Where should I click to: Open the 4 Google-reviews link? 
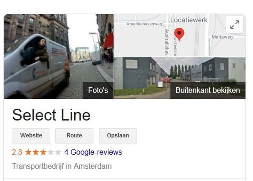[93, 152]
